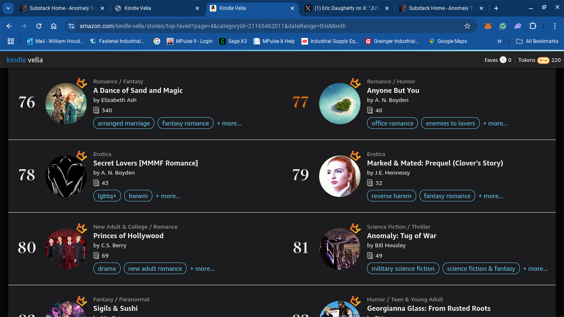
Task: Expand more tags for A Dance of Sand and Magic
Action: [x=229, y=123]
